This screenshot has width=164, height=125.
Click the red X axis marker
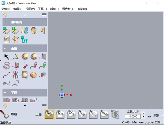point(71,95)
